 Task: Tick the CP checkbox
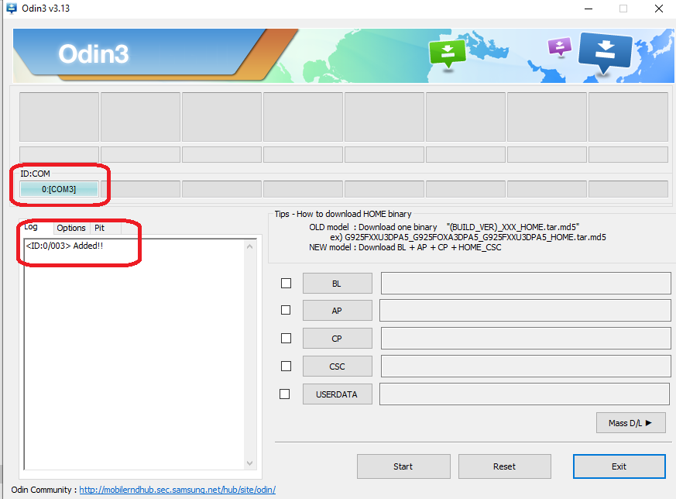[x=286, y=338]
